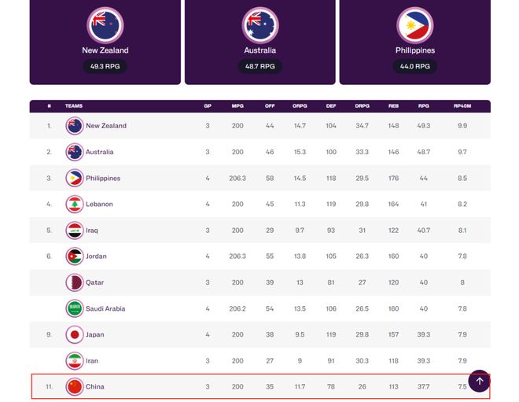
Task: Open the Iran team link
Action: click(92, 360)
